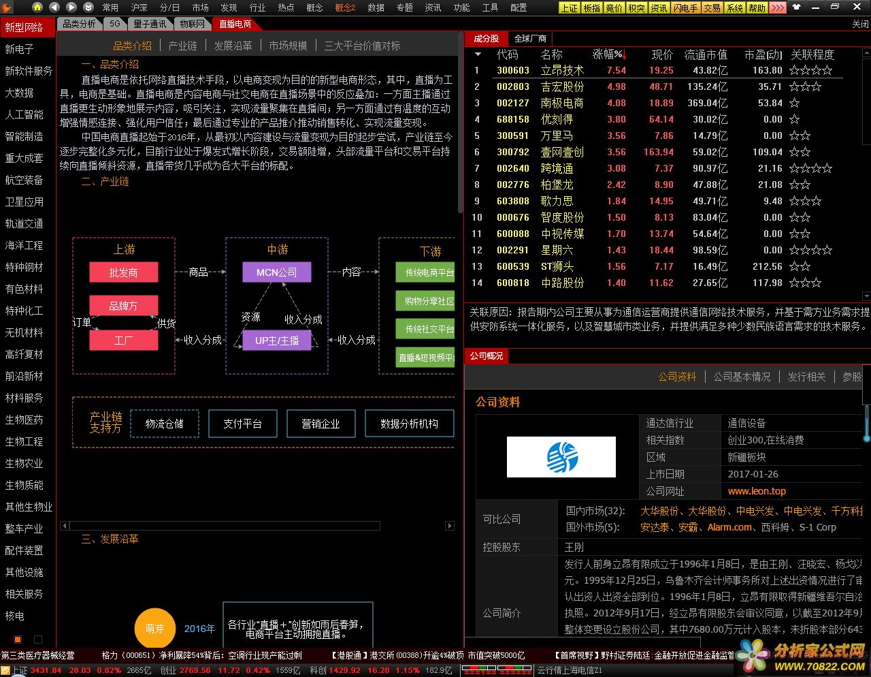Open www.leon.top company website link

[x=757, y=491]
